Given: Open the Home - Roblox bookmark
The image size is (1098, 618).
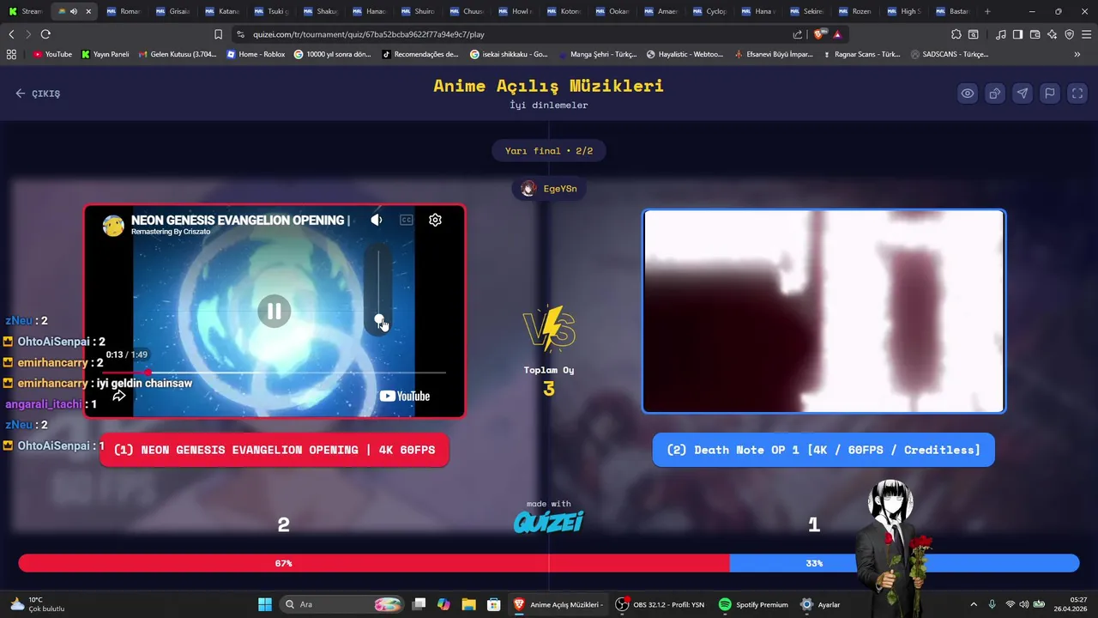Looking at the screenshot, I should pyautogui.click(x=256, y=54).
